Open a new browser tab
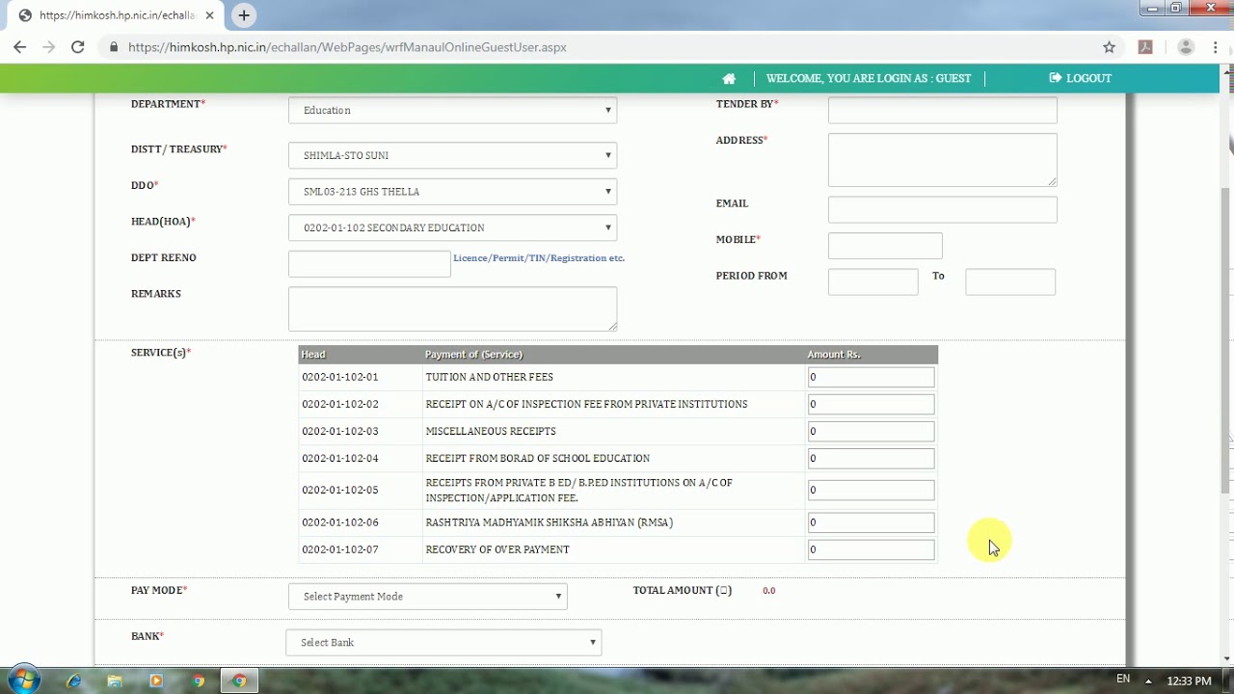1234x694 pixels. (x=244, y=15)
